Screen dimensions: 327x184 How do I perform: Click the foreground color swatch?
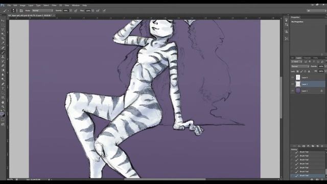pyautogui.click(x=2, y=114)
